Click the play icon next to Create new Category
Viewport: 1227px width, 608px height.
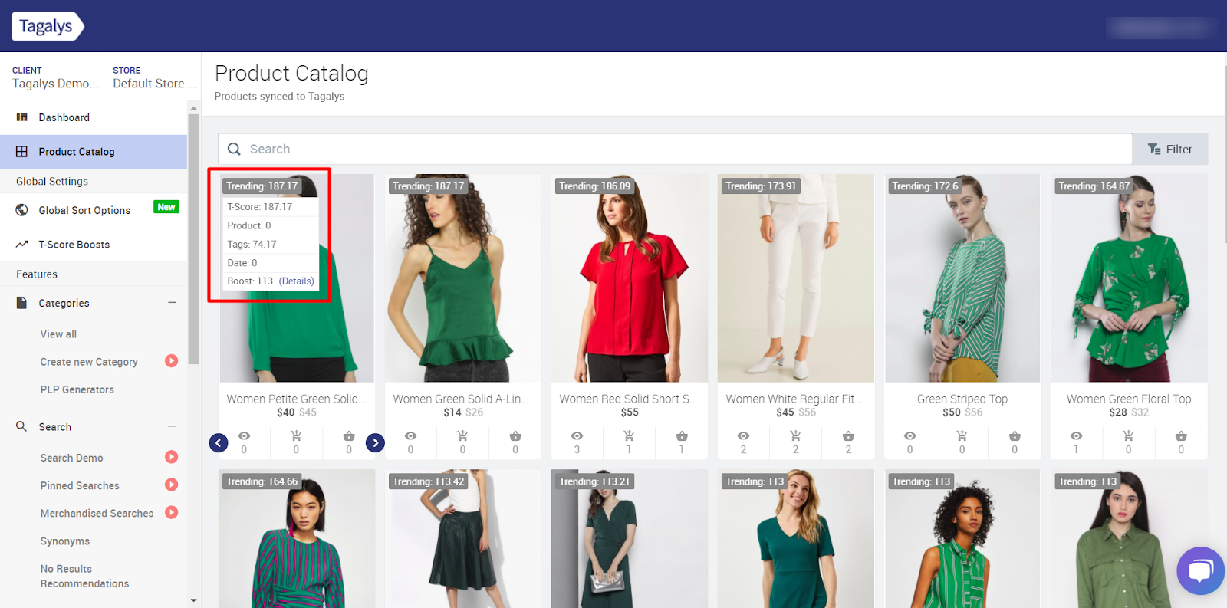pos(172,361)
